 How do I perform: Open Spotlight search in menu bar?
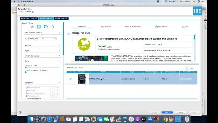point(194,1)
